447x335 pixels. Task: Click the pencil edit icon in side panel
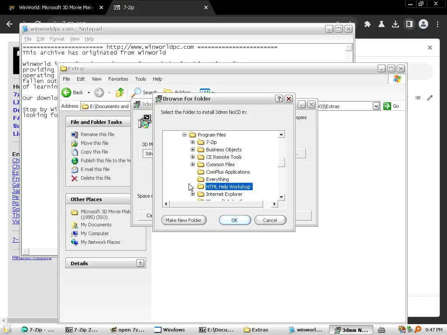pos(430,98)
